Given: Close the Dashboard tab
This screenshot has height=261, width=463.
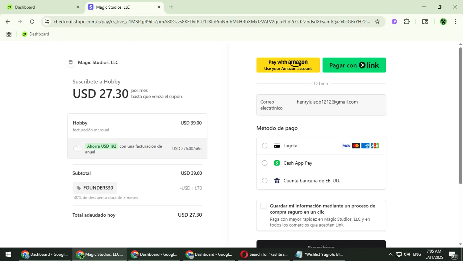Looking at the screenshot, I should (x=78, y=7).
